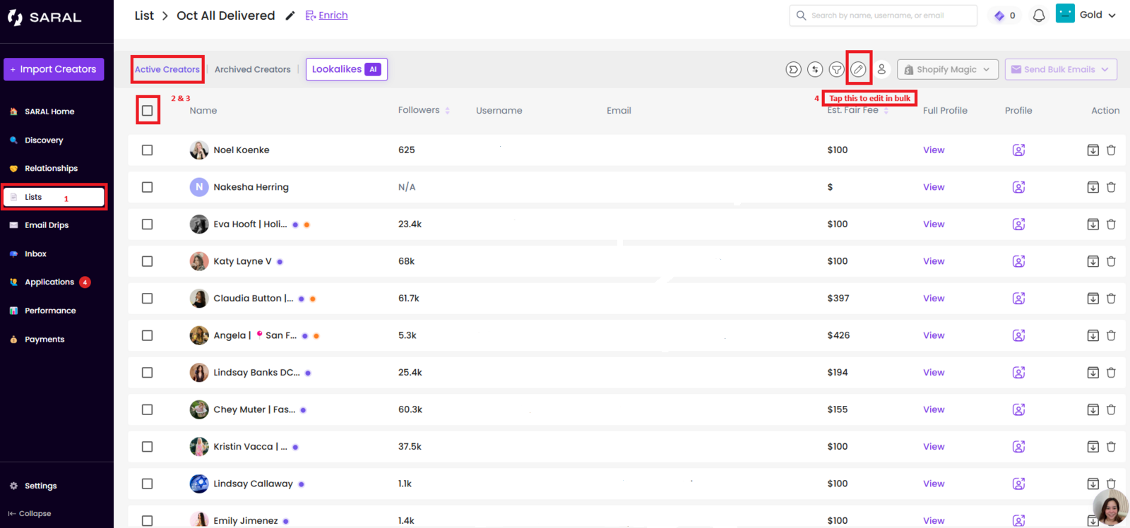Image resolution: width=1130 pixels, height=528 pixels.
Task: Delete Noel Koenke with the trash icon
Action: 1111,150
